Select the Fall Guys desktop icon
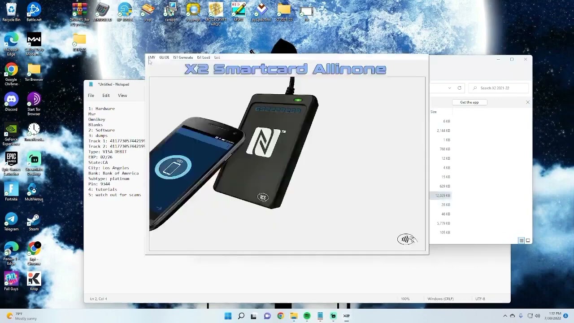This screenshot has height=323, width=574. click(x=11, y=281)
